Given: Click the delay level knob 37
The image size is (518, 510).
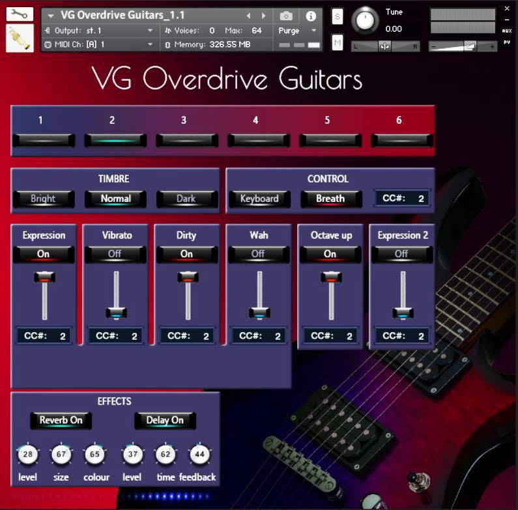Looking at the screenshot, I should (x=132, y=455).
